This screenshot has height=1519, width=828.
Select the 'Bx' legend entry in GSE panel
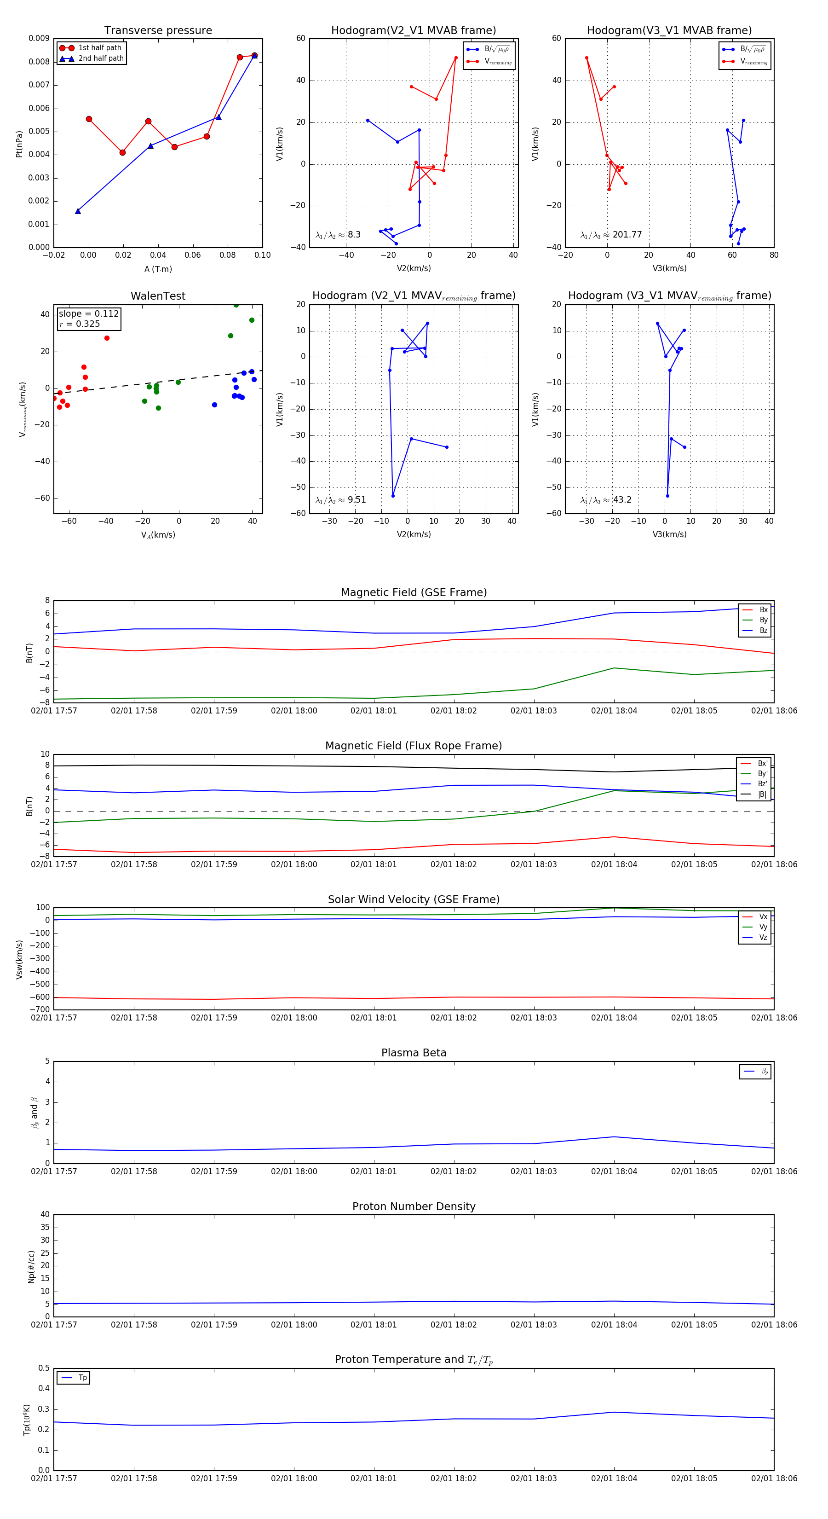click(x=755, y=610)
